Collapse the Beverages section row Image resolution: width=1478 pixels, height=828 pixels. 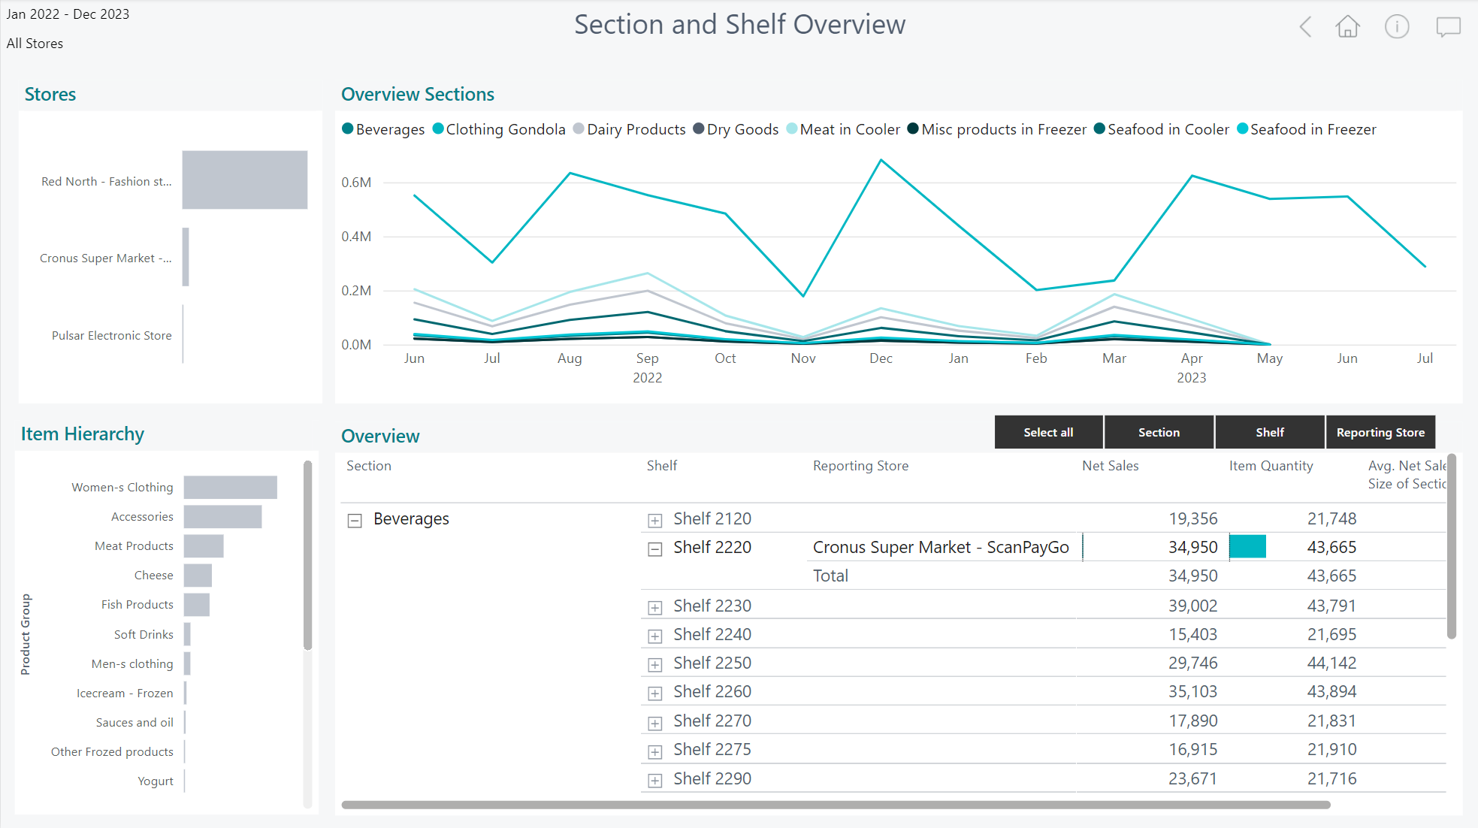[x=355, y=521]
